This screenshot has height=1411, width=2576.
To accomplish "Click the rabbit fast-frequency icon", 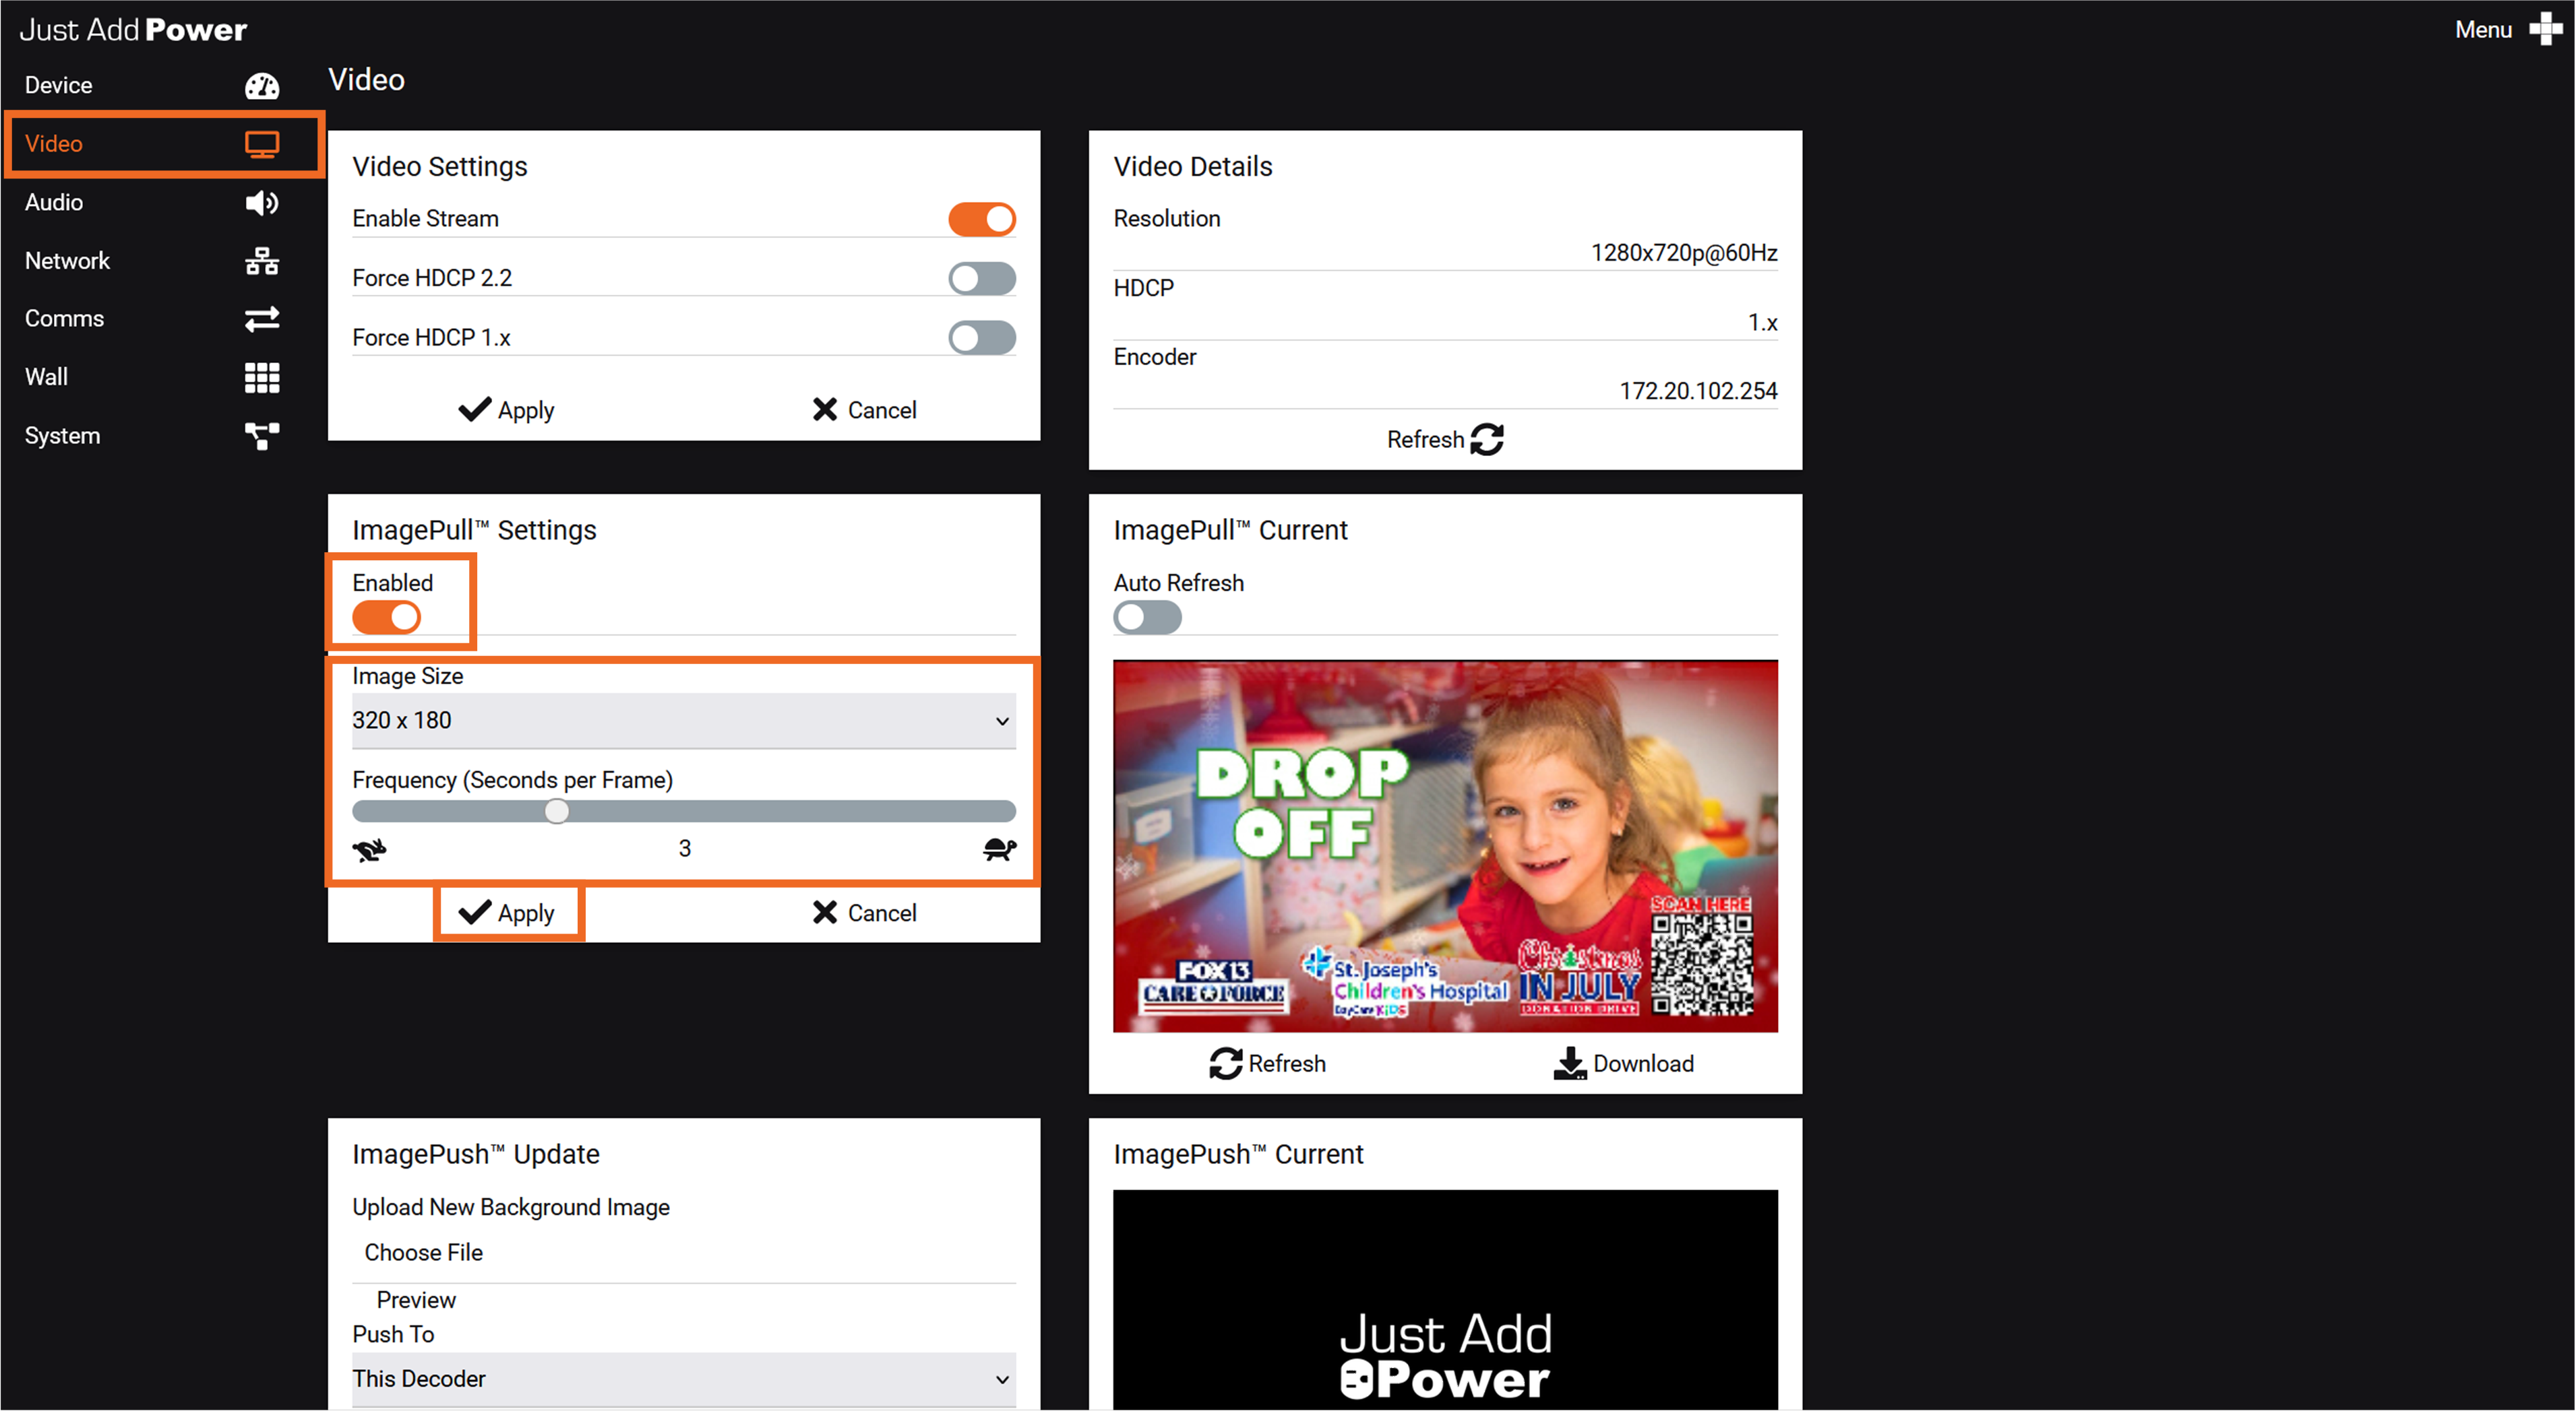I will coord(369,849).
